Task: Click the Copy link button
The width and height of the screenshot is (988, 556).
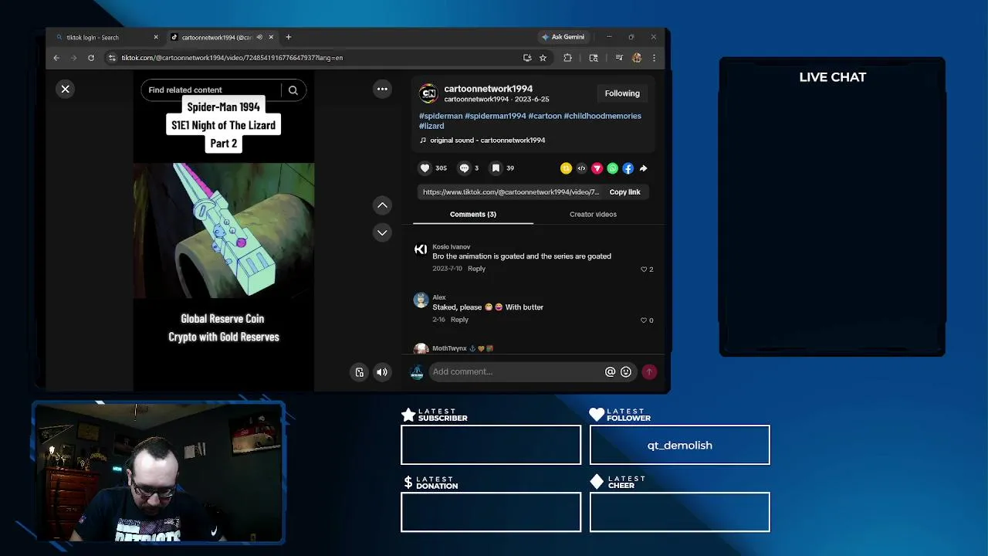Action: [x=624, y=192]
